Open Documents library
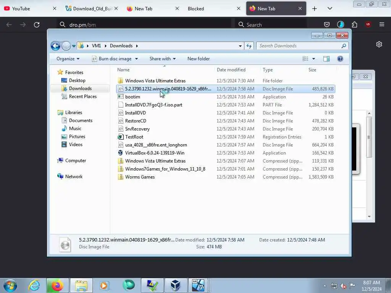 point(81,121)
